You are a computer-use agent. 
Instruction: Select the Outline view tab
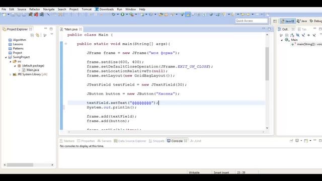285,29
